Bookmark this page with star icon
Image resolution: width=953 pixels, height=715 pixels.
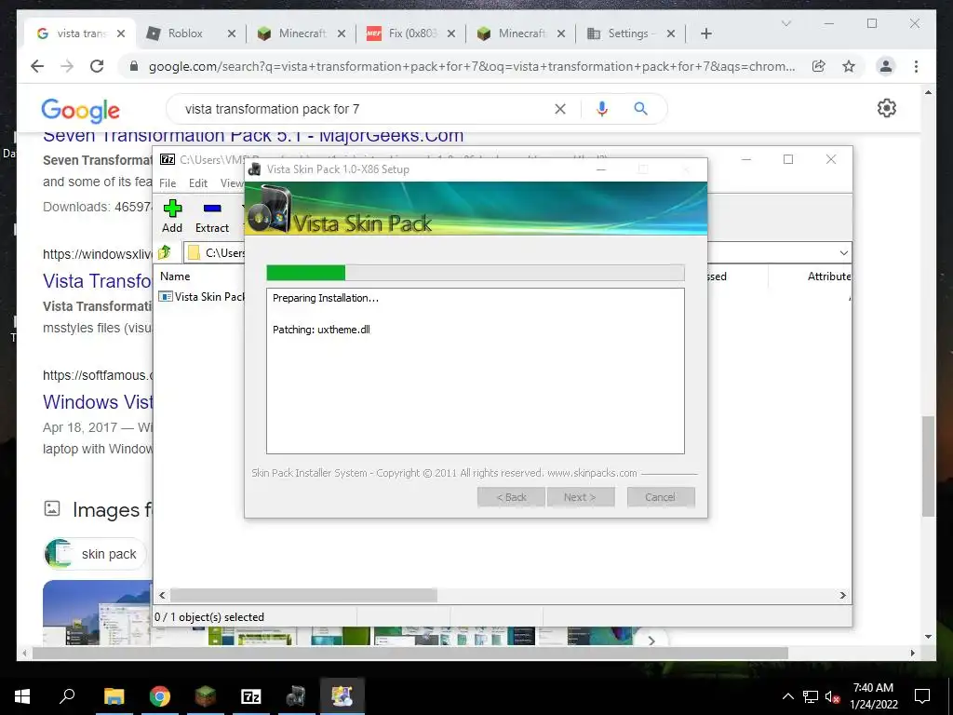click(849, 66)
